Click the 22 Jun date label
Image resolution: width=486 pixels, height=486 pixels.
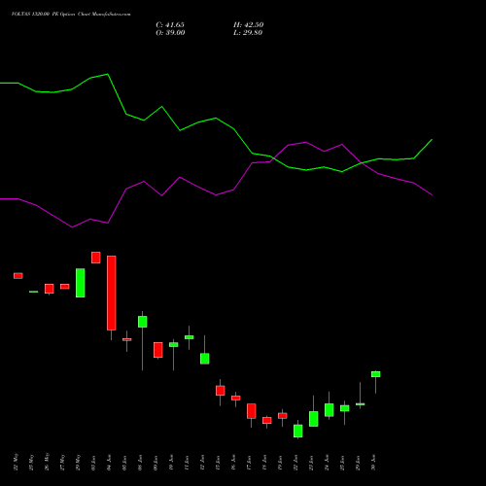pyautogui.click(x=296, y=463)
